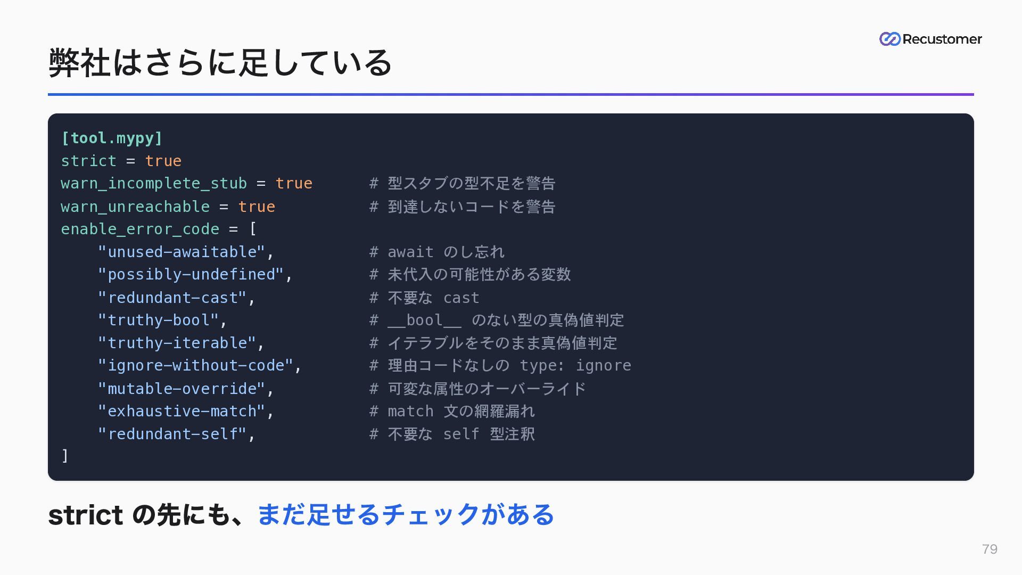This screenshot has width=1022, height=575.
Task: Select the slide title 弊社はさらに足している
Action: (220, 63)
